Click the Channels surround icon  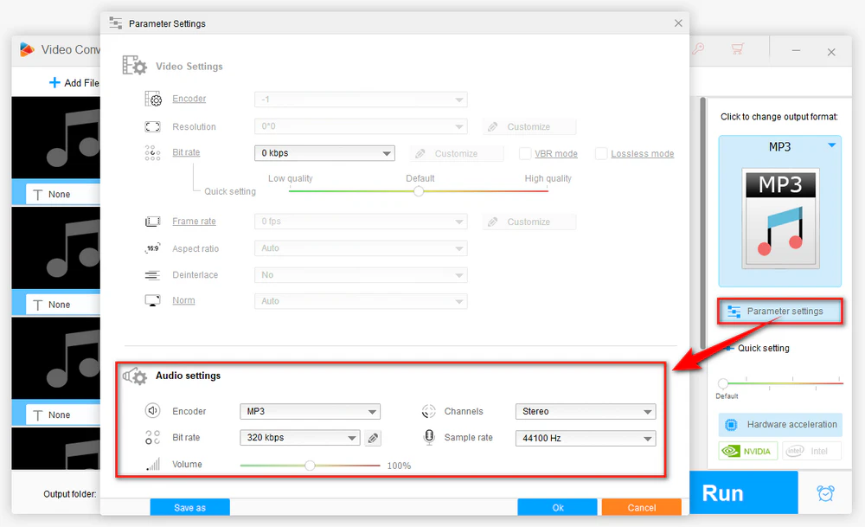tap(429, 411)
